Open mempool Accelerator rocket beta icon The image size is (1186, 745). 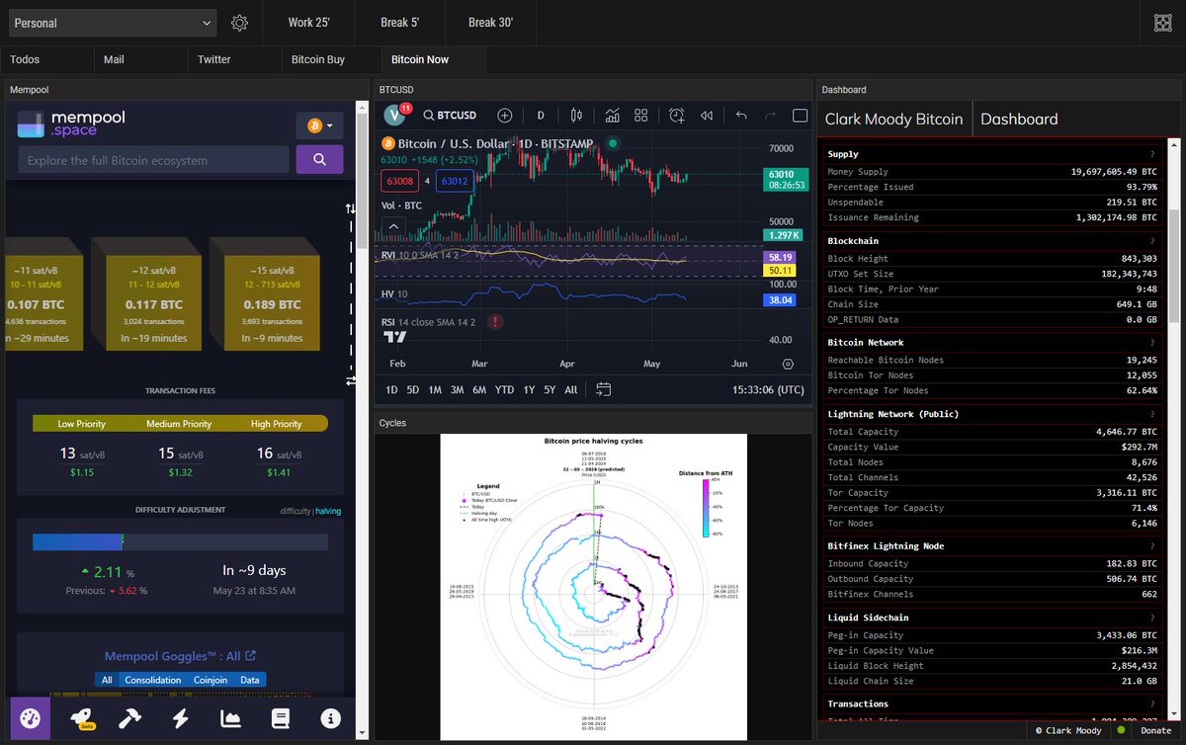coord(81,719)
